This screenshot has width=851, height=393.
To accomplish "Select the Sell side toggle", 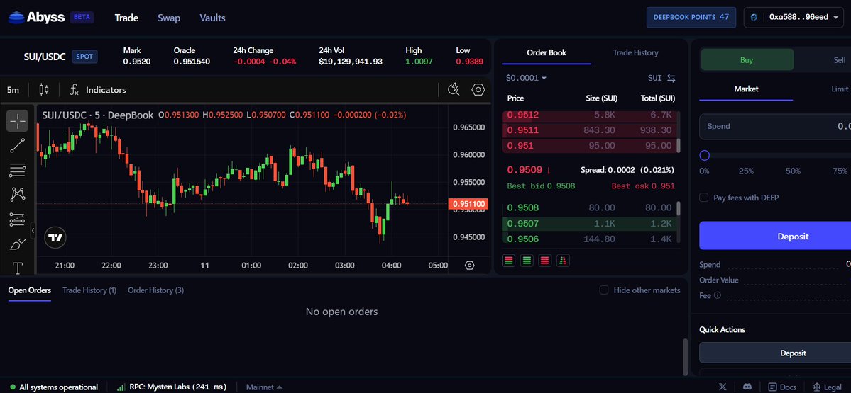I will tap(839, 59).
